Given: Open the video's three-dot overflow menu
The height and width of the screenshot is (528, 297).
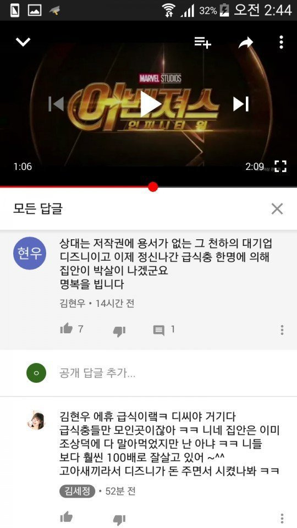Looking at the screenshot, I should pyautogui.click(x=281, y=42).
